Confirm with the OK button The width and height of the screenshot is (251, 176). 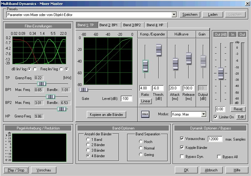click(x=186, y=170)
